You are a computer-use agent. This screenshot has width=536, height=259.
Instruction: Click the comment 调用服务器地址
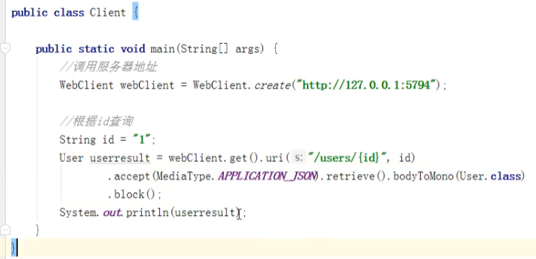[108, 67]
